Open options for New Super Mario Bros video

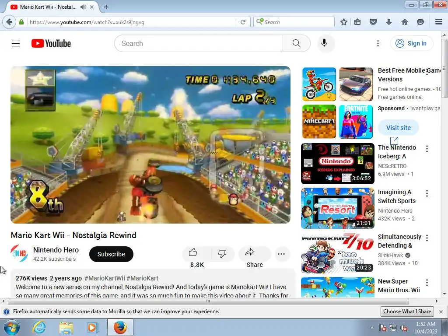(427, 283)
